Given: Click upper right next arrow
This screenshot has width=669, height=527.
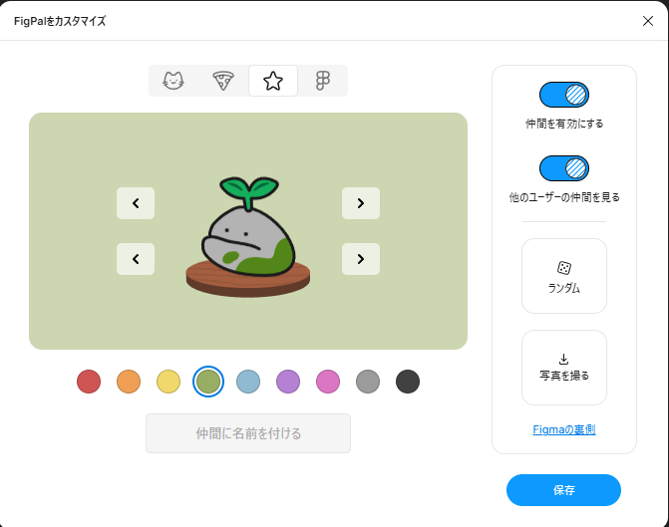Looking at the screenshot, I should pos(361,203).
